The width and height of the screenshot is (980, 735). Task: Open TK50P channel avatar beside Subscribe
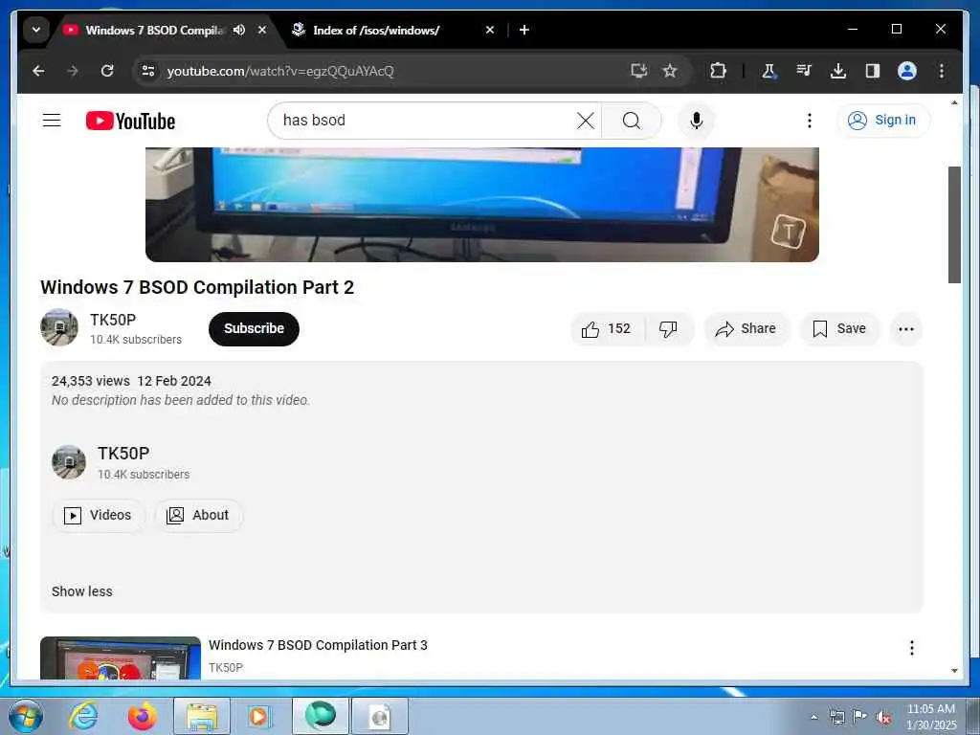(59, 327)
